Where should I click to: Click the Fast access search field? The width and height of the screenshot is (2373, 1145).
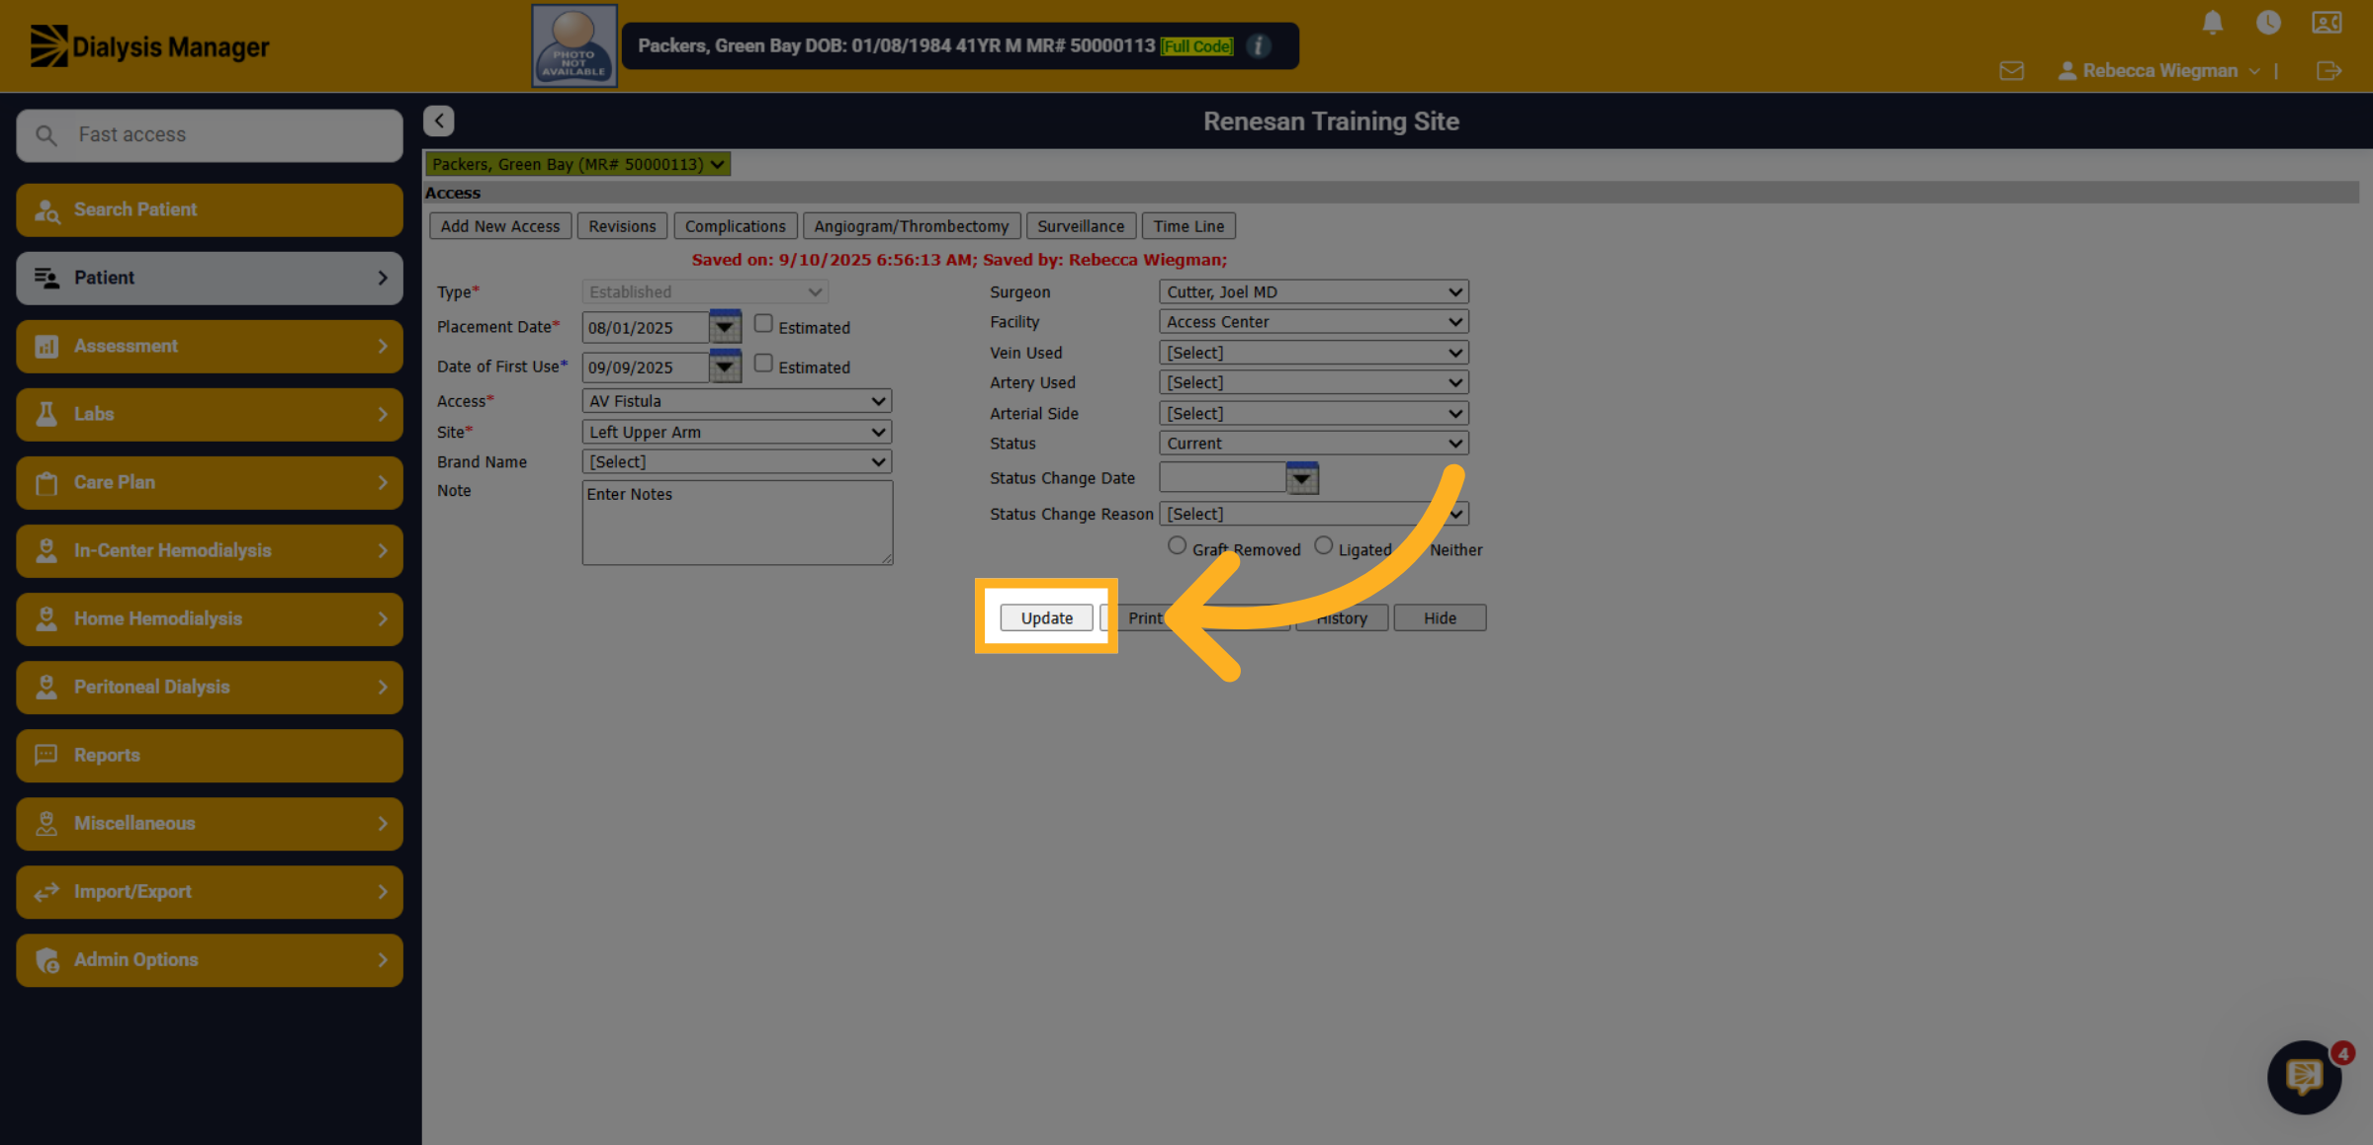210,135
